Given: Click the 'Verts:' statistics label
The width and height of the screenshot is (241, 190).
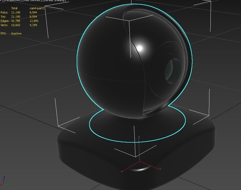Looking at the screenshot, I should coord(4,25).
